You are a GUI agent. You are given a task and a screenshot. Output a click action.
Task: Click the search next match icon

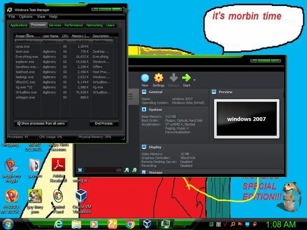[x=134, y=170]
